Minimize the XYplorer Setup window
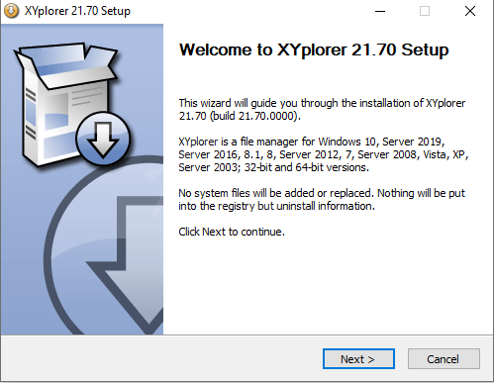 [380, 11]
